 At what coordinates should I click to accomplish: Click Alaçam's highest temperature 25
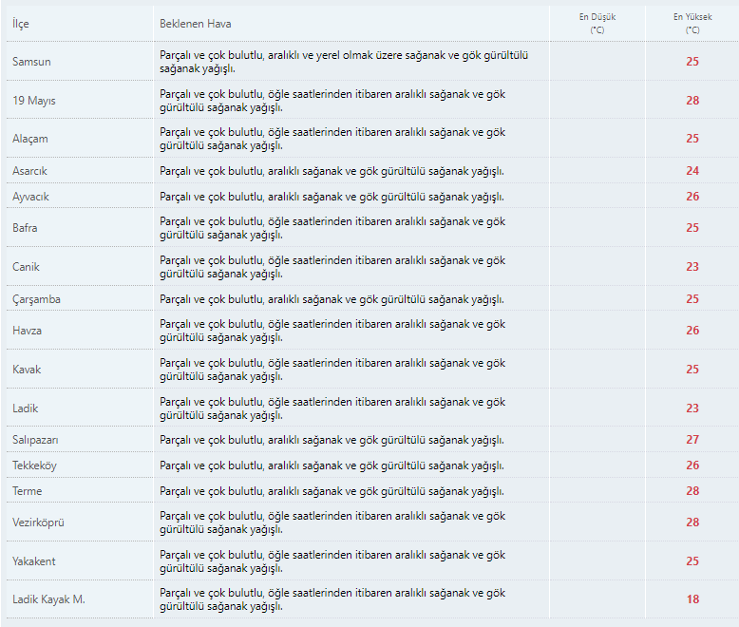point(692,139)
